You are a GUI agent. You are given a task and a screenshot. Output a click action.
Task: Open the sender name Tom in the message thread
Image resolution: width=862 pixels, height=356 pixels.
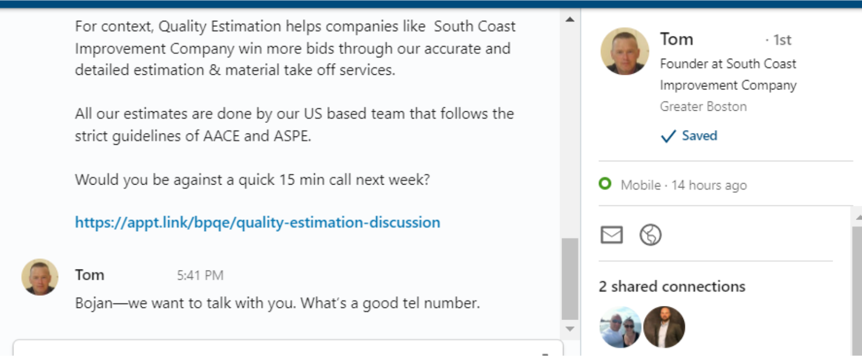tap(90, 275)
